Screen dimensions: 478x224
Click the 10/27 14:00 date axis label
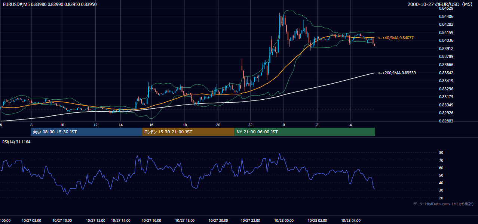coord(120,220)
